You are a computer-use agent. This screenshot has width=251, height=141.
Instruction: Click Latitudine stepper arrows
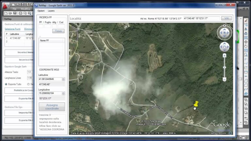(63, 79)
